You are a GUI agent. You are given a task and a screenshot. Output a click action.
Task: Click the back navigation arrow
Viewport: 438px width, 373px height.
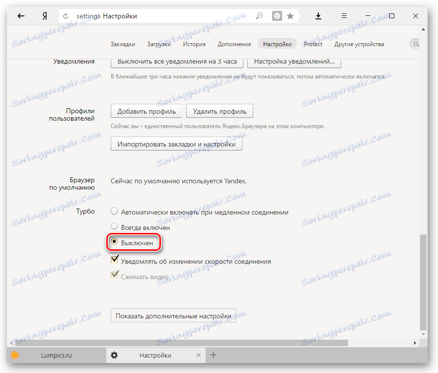coord(20,15)
